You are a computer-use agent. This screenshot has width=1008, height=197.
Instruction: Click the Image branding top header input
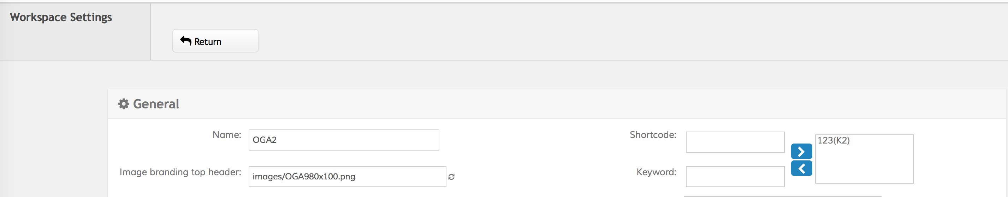[x=347, y=177]
